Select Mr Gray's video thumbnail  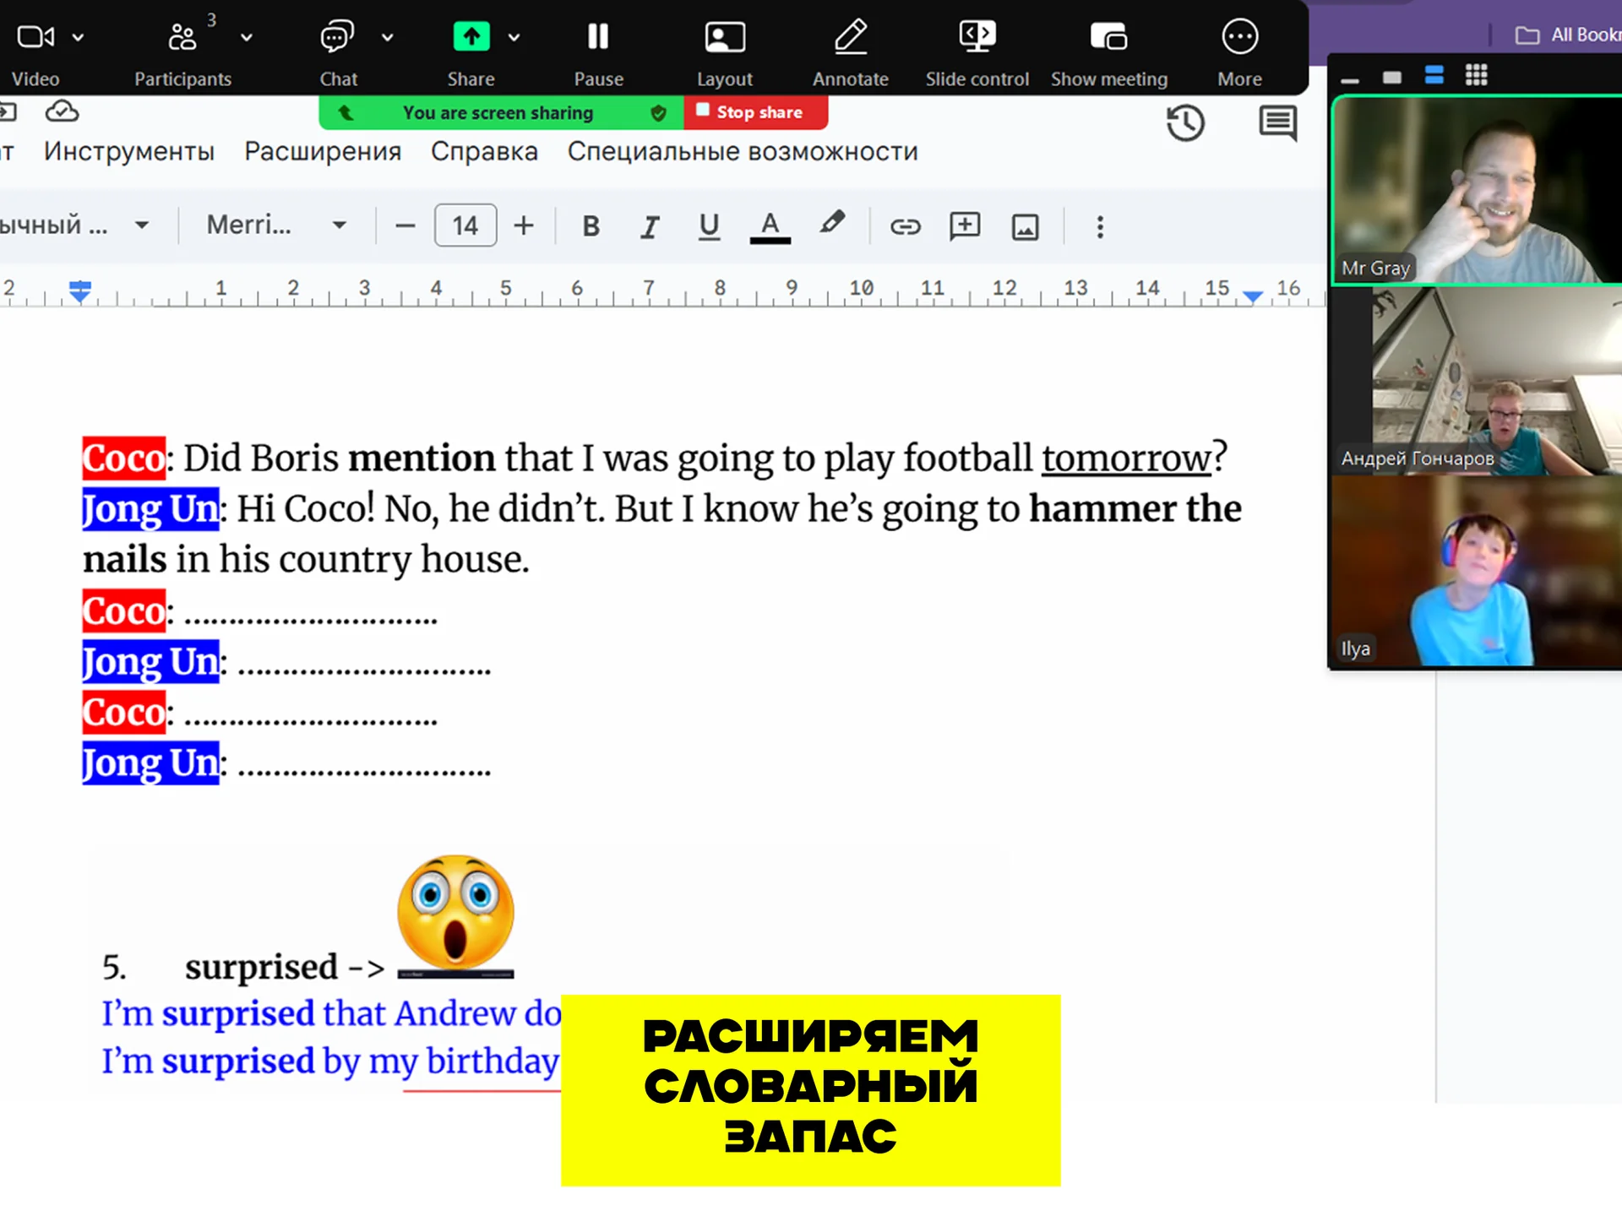[1477, 190]
